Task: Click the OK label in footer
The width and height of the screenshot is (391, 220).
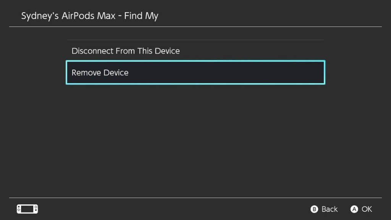Action: [367, 209]
